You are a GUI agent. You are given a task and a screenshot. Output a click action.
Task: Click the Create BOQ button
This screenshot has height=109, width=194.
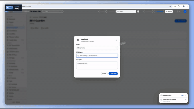(113, 74)
